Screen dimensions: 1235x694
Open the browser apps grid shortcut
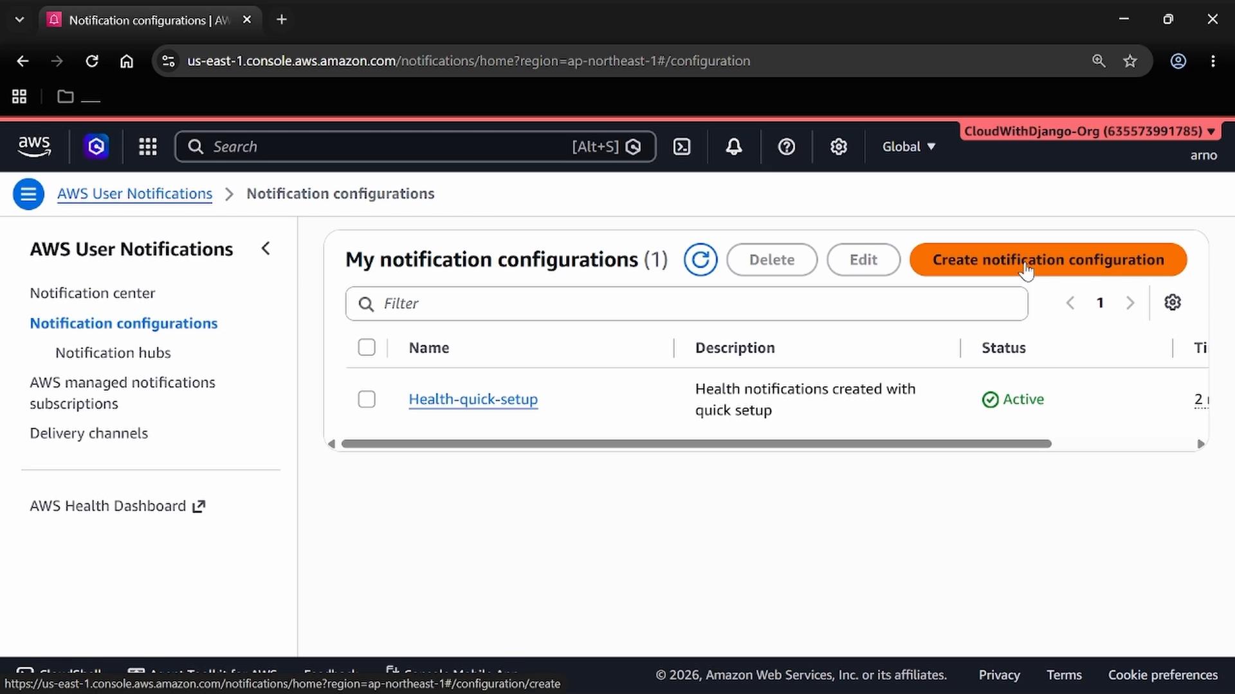coord(19,96)
